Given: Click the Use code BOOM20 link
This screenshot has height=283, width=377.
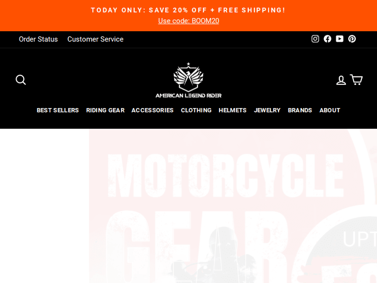Looking at the screenshot, I should click(x=189, y=21).
